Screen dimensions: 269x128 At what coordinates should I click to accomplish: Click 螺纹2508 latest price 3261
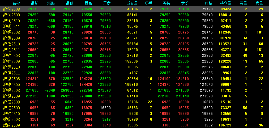(x=34, y=119)
